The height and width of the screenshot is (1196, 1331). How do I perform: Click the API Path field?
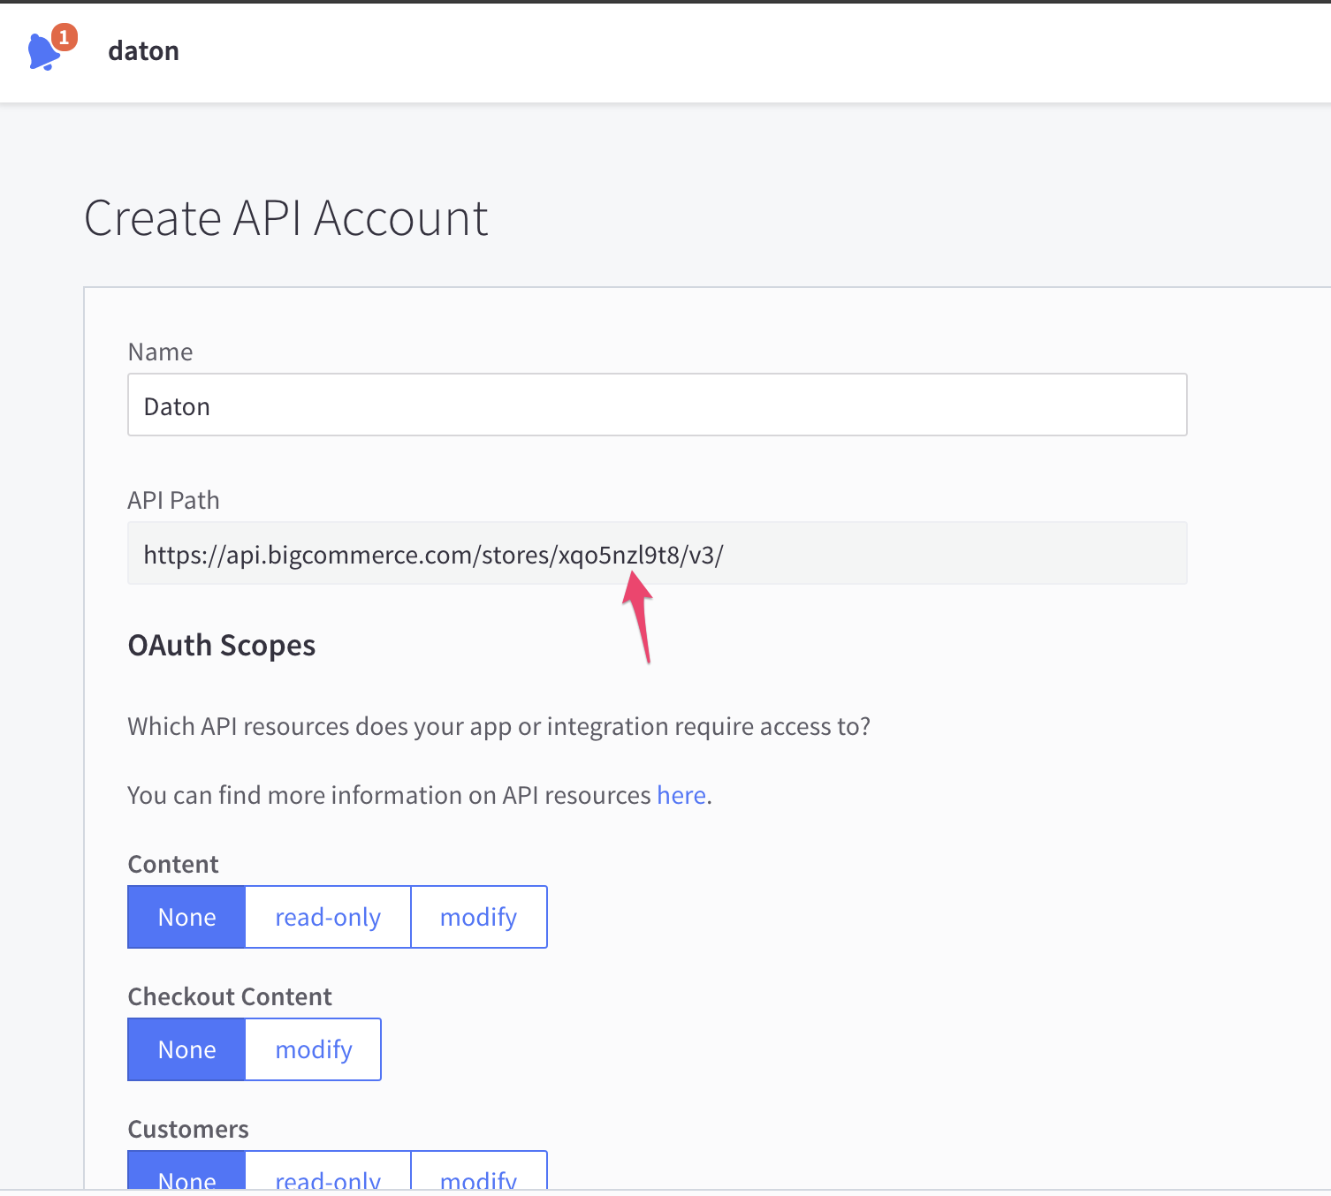point(657,553)
